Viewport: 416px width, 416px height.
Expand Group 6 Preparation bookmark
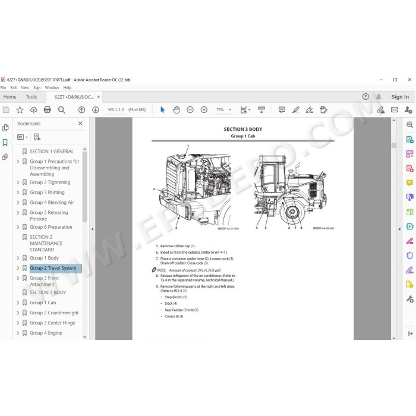(18, 227)
